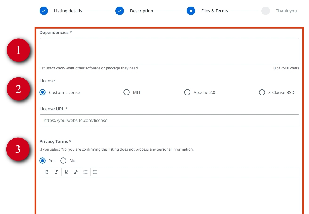This screenshot has width=309, height=214.
Task: Click the Thank you step label
Action: (x=286, y=11)
